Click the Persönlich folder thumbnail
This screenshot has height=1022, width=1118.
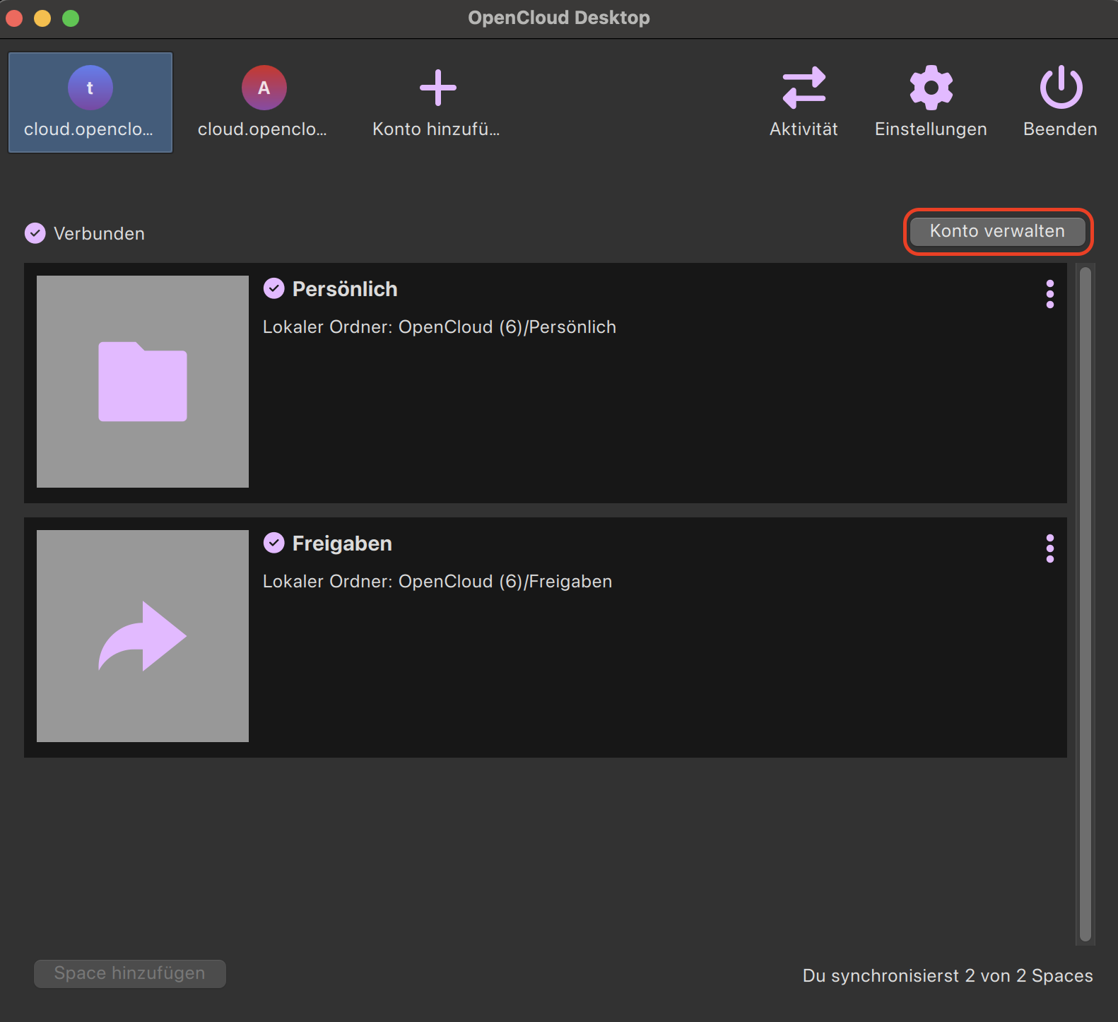pos(143,382)
